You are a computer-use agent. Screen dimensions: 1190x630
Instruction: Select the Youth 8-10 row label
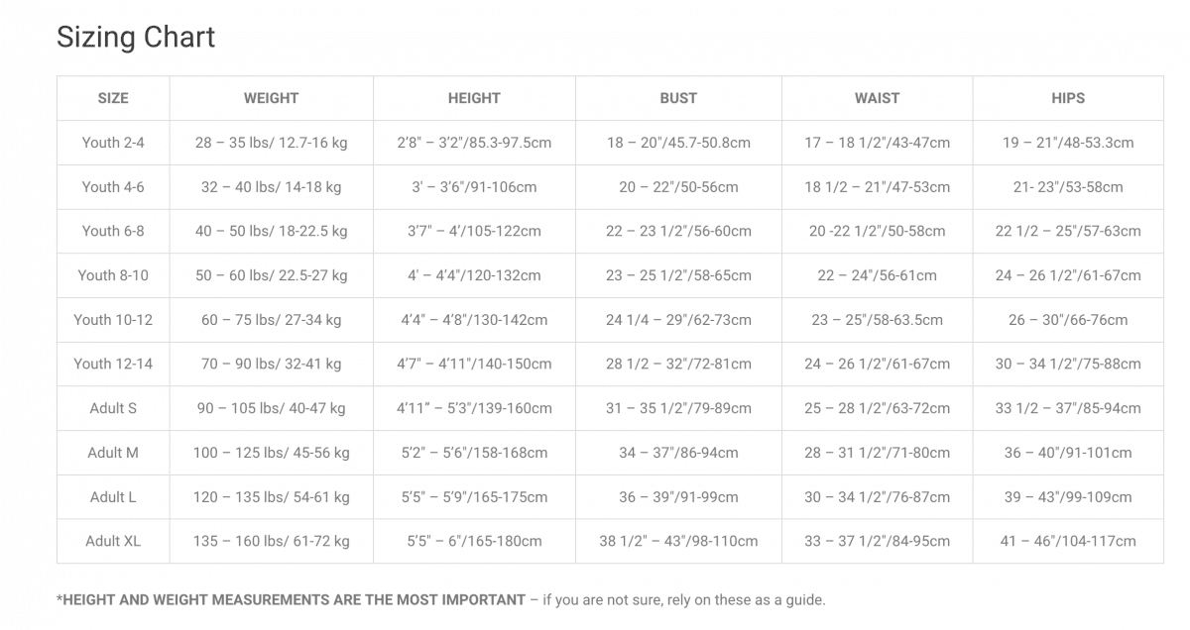coord(113,275)
